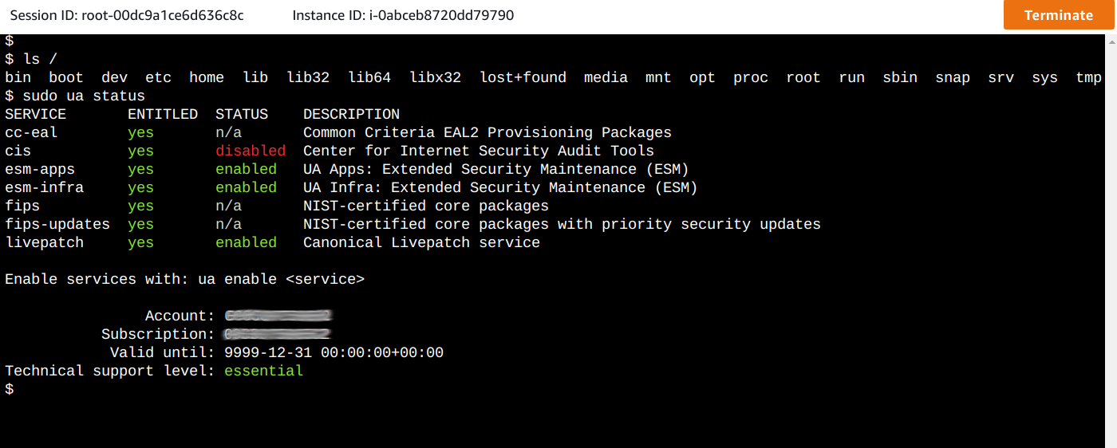Click the 'enabled' status for livepatch
This screenshot has height=448, width=1117.
pyautogui.click(x=246, y=242)
